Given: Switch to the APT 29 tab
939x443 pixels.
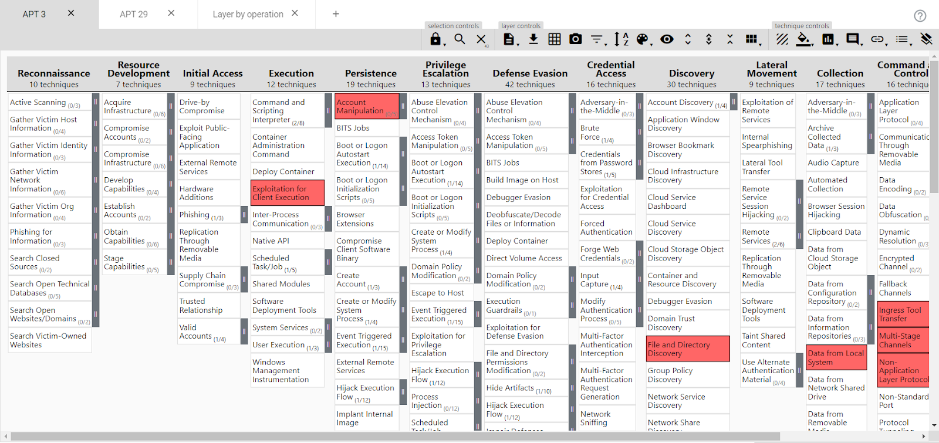Looking at the screenshot, I should click(x=134, y=14).
